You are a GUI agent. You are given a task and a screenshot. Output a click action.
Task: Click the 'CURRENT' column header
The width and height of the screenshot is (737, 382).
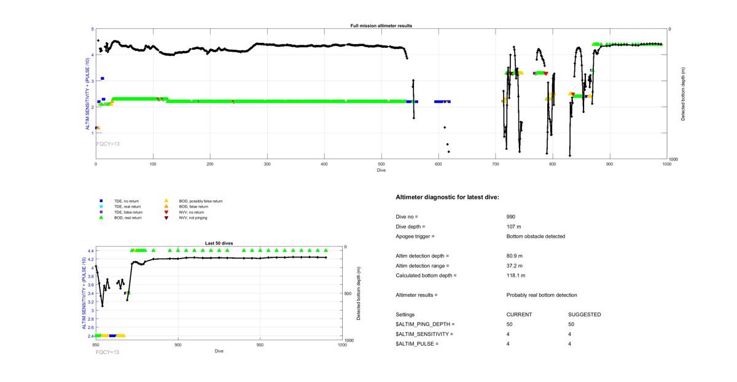tap(519, 314)
